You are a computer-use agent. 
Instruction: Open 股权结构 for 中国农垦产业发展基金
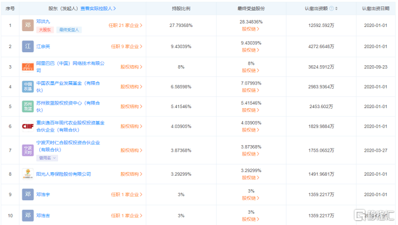131,86
